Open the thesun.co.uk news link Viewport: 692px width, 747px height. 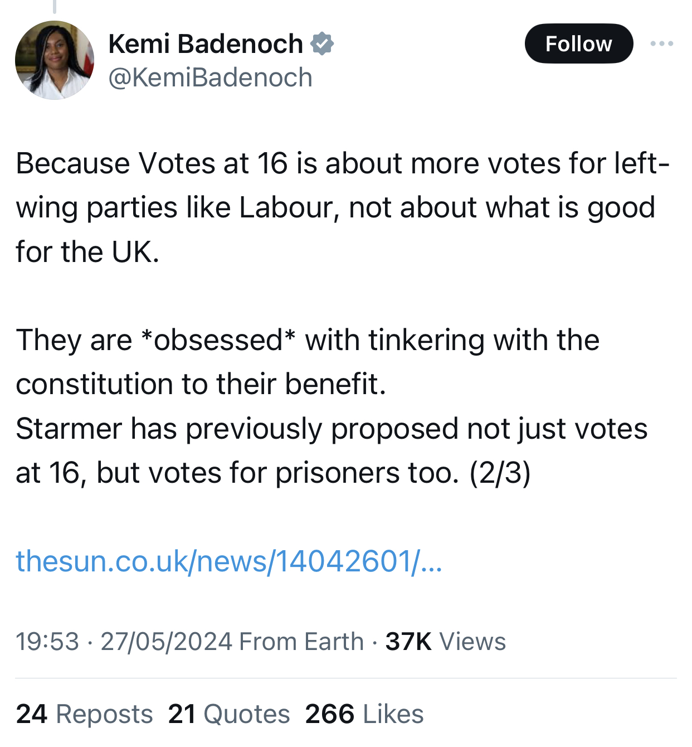tap(228, 561)
